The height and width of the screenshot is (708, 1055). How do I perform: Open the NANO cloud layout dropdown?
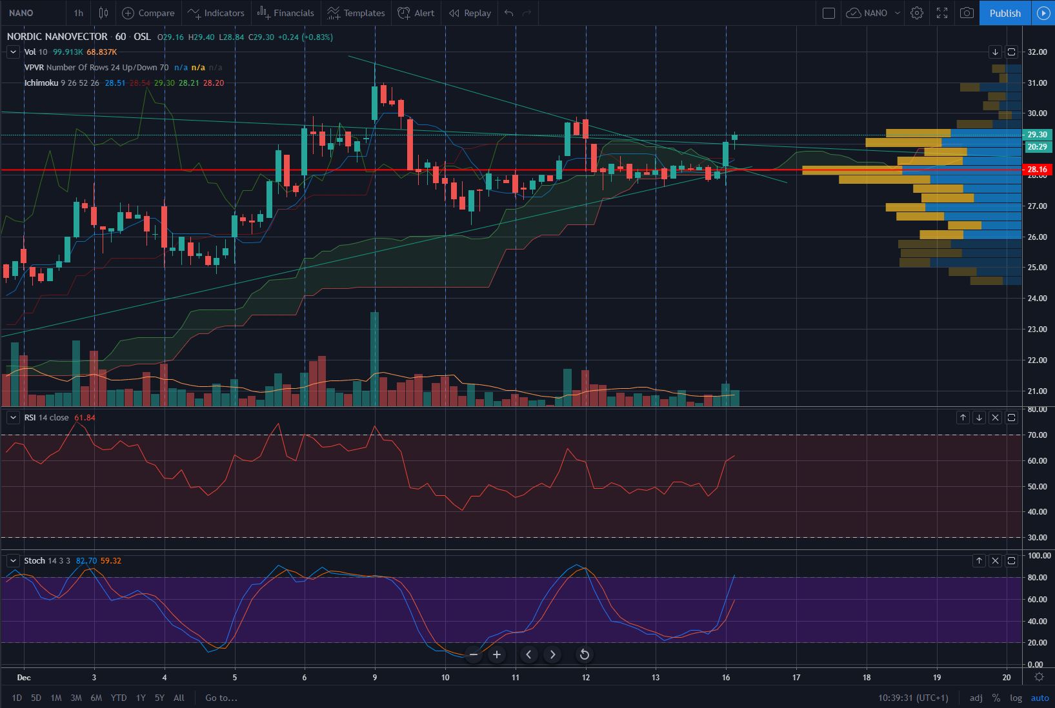click(x=873, y=13)
